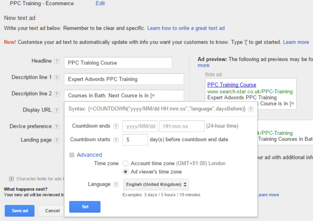Click 'Expert Adwords PPC Training' preview text
Viewport: 313px width, 221px height.
tap(242, 97)
